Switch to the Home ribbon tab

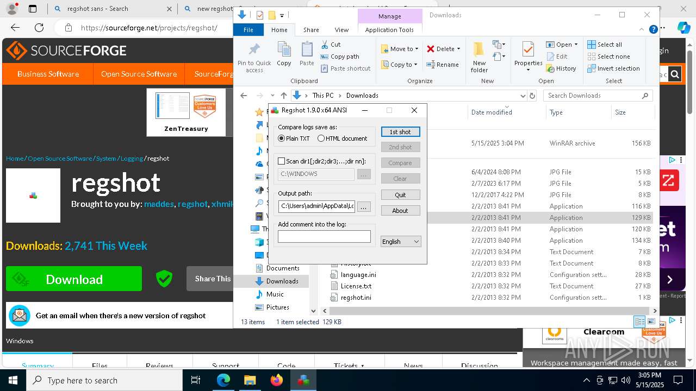279,30
